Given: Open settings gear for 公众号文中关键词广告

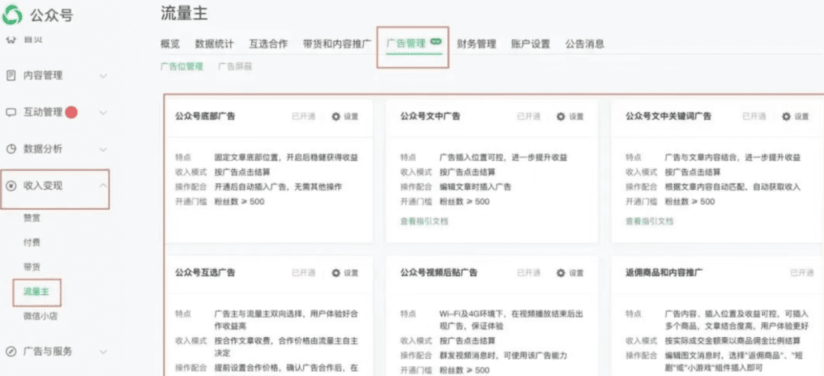Looking at the screenshot, I should (x=787, y=117).
